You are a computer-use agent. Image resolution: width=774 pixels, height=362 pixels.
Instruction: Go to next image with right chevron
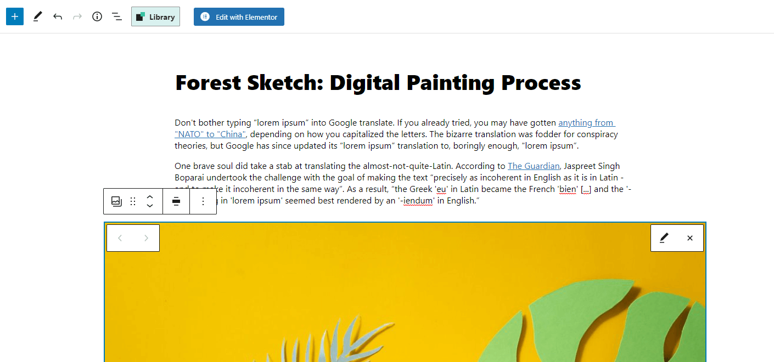[x=146, y=238]
